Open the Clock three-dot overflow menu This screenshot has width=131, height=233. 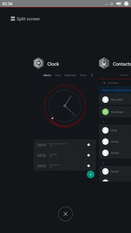pos(92,75)
